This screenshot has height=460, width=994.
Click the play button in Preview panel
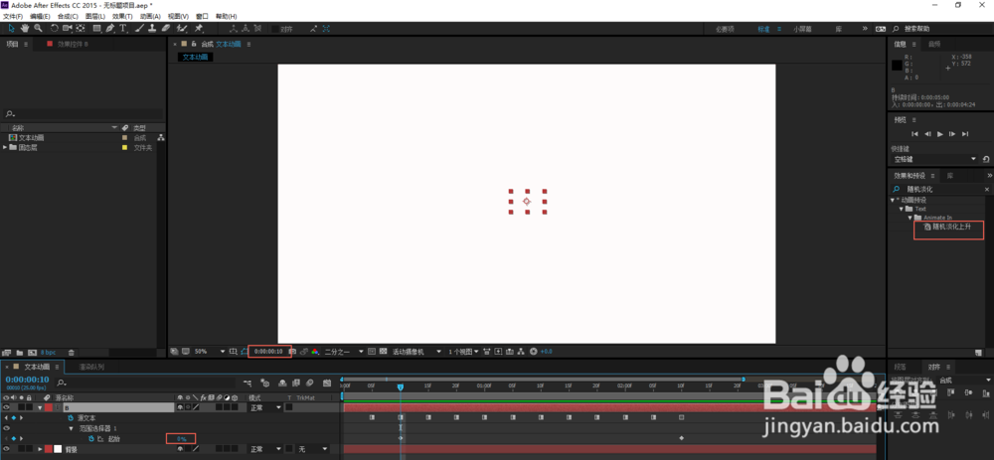pyautogui.click(x=940, y=134)
